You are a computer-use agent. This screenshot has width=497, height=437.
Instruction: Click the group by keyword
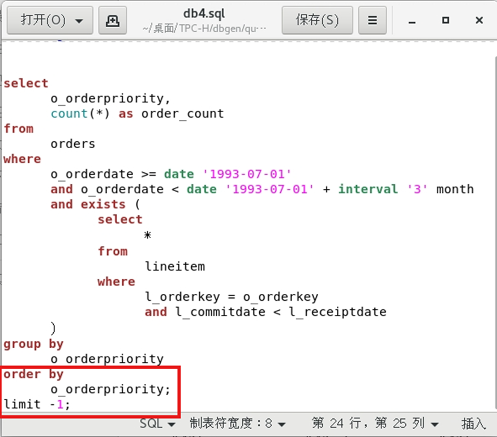tap(33, 344)
